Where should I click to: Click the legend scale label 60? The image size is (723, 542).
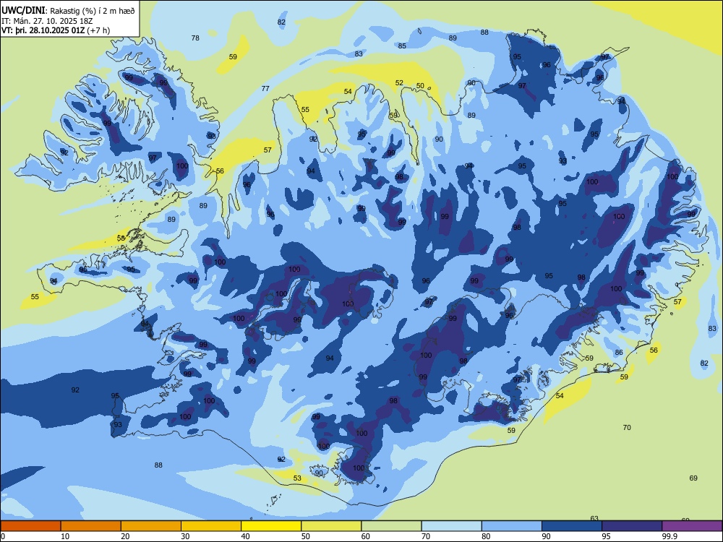(x=366, y=536)
